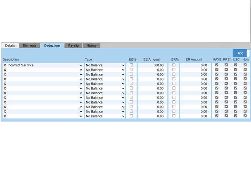Viewport: 251px width, 173px height.
Task: Select the History tab
Action: [x=92, y=45]
